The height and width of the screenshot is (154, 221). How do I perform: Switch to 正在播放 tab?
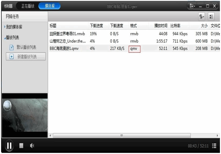pyautogui.click(x=28, y=6)
